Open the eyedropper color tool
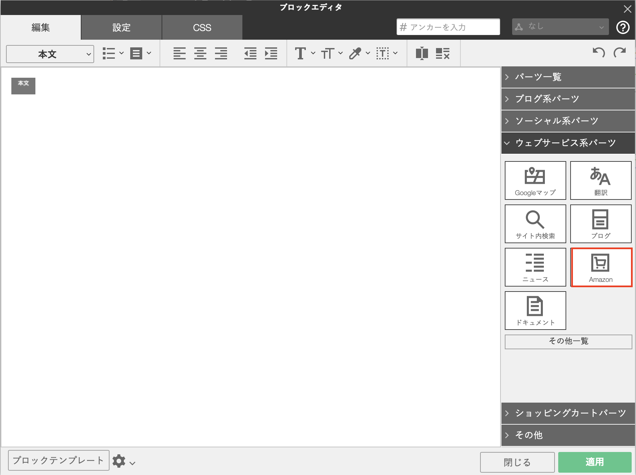This screenshot has width=636, height=475. [x=359, y=53]
